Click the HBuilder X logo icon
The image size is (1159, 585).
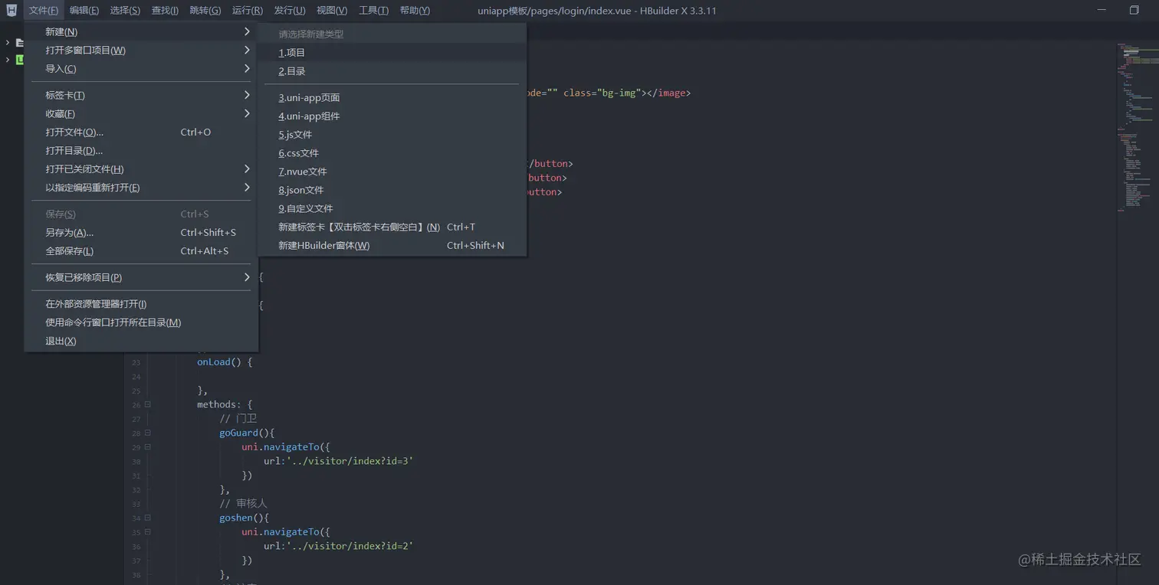click(11, 10)
